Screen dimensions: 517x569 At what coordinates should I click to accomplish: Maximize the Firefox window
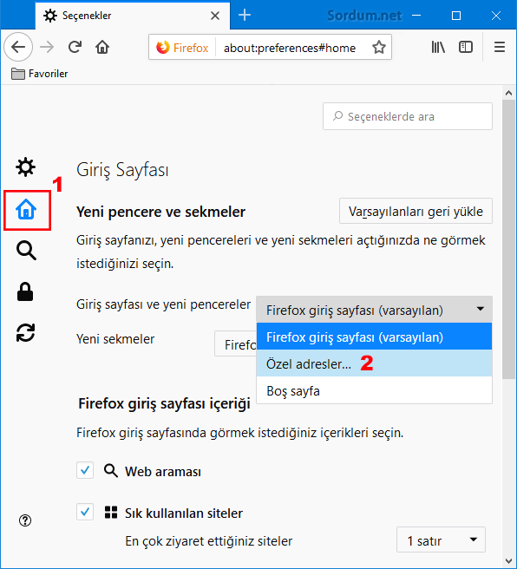[x=456, y=16]
